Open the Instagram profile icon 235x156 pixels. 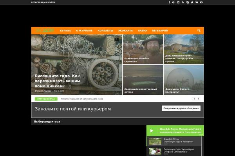[178, 2]
